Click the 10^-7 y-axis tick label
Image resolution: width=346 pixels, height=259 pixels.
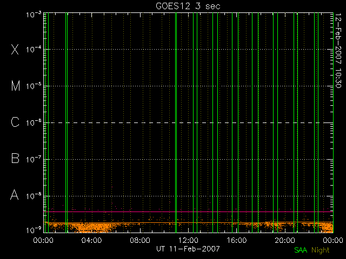pos(34,159)
